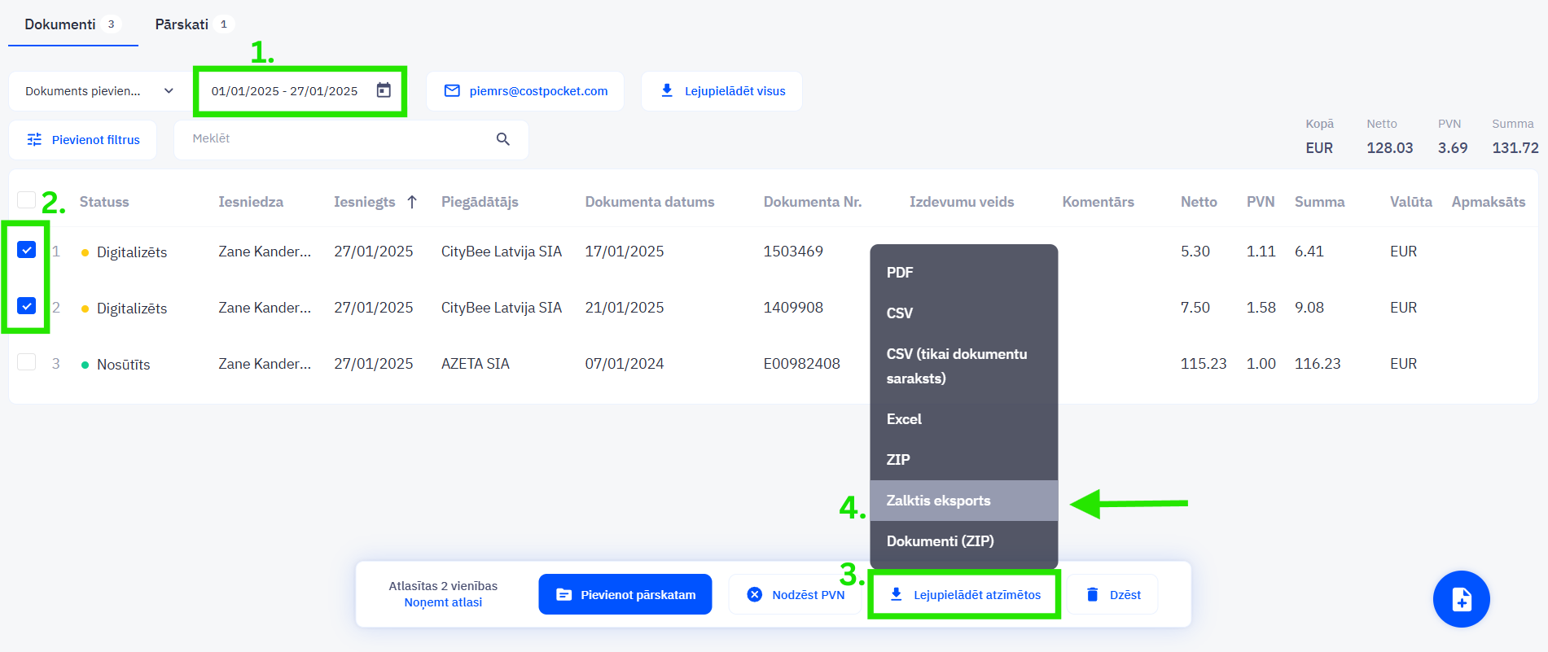Click the add new document floating button
Viewport: 1548px width, 652px height.
click(x=1461, y=599)
